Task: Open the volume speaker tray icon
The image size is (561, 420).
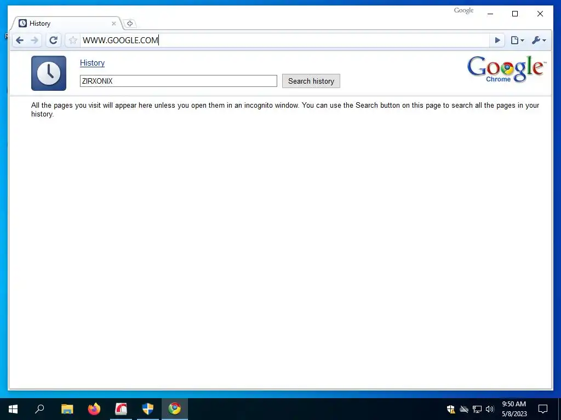Action: tap(490, 409)
